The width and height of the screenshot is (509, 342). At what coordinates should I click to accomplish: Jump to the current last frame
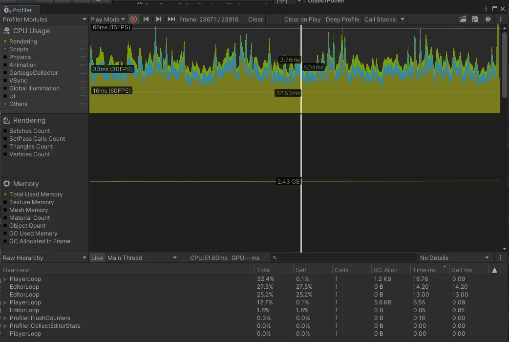pos(171,20)
